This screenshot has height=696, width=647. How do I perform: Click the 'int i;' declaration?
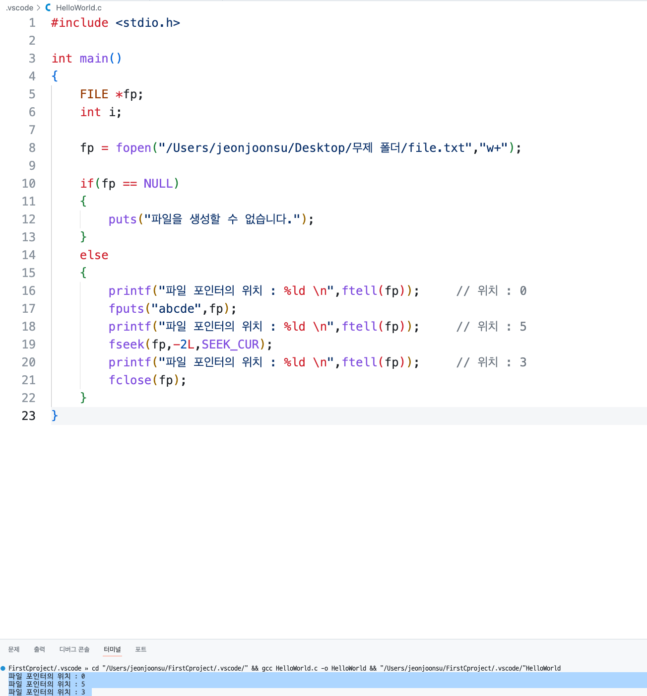pos(101,112)
